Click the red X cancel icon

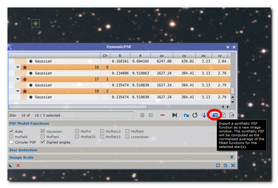[18, 166]
